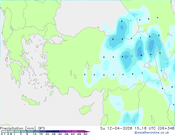Pick the 30–35 mm purple legend swatch
Screen dimensions: 175x135
[x=62, y=131]
